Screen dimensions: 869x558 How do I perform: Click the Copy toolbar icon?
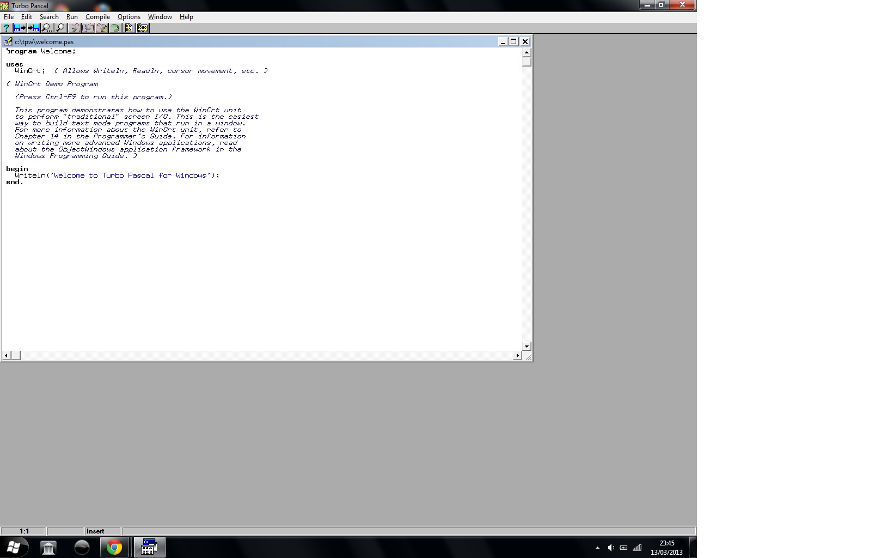pyautogui.click(x=88, y=28)
